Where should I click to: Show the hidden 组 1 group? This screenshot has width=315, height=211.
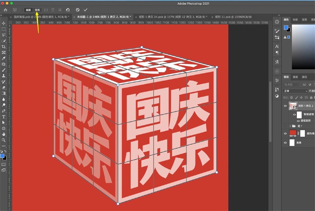(x=285, y=126)
